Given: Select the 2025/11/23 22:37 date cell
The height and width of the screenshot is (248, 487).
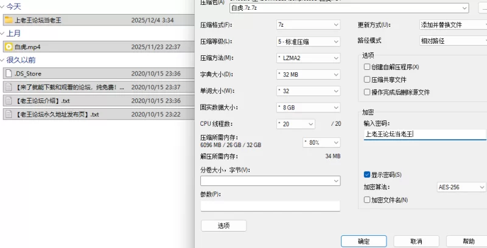Looking at the screenshot, I should tap(156, 47).
